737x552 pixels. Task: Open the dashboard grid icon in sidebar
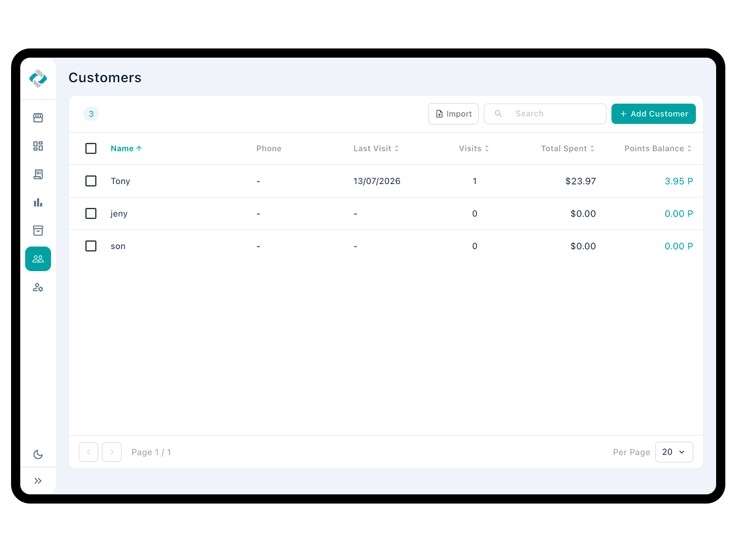[38, 146]
